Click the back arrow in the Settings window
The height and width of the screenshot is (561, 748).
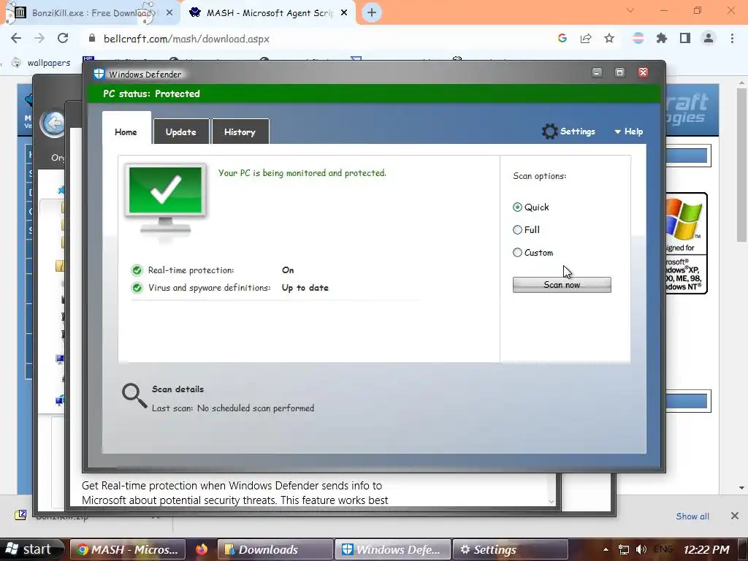[53, 123]
